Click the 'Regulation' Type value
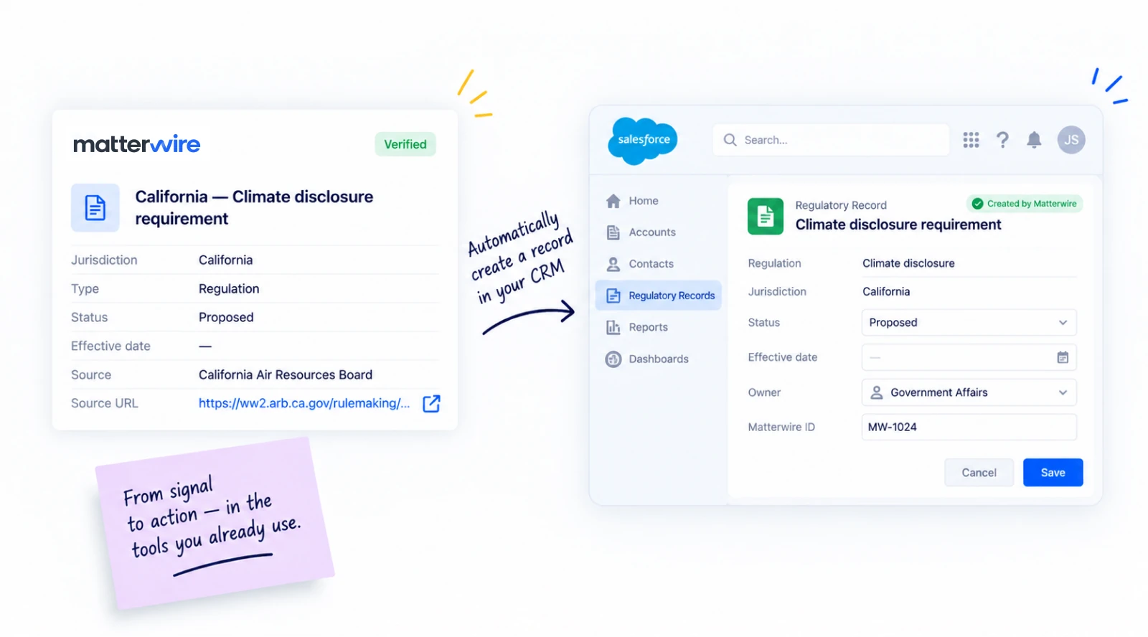Screen dimensions: 1148x637 click(x=229, y=288)
